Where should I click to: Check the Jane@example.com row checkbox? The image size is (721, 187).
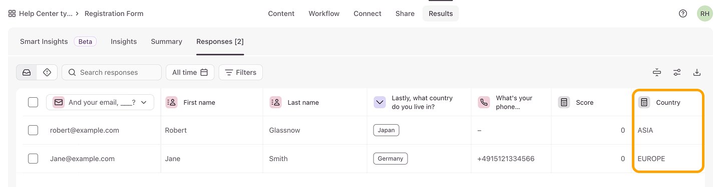click(x=33, y=159)
